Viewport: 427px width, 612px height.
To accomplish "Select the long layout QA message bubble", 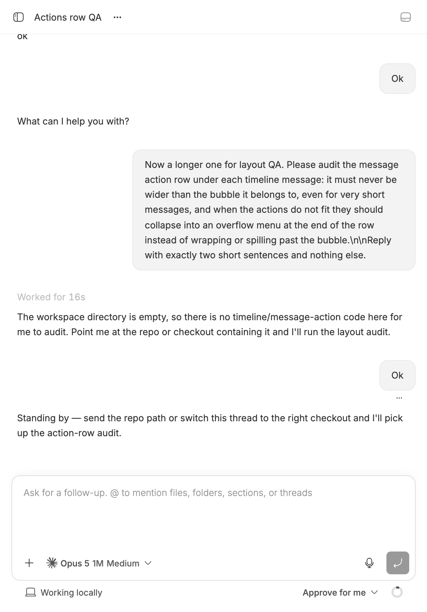I will click(274, 210).
